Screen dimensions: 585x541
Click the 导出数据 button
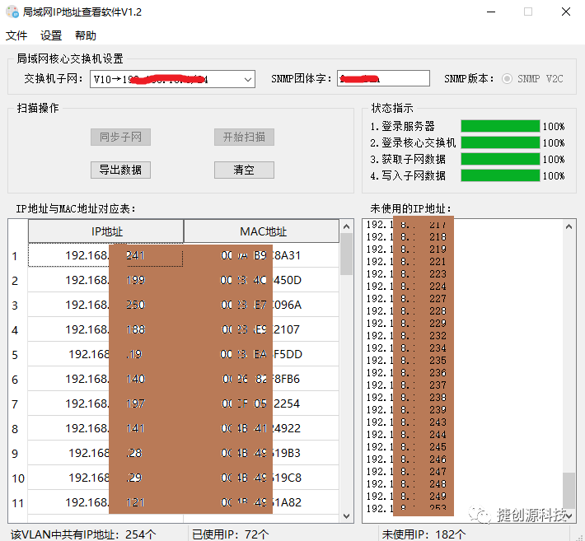click(x=120, y=170)
